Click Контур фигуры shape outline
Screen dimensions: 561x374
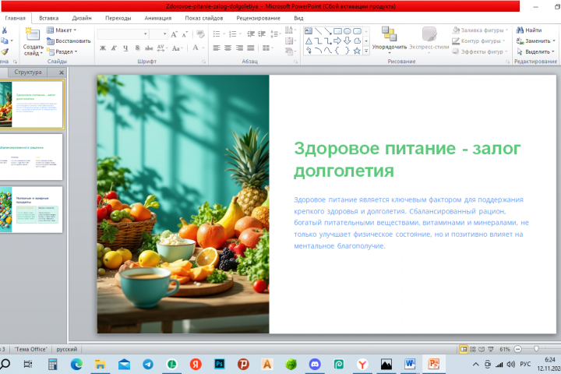[478, 41]
